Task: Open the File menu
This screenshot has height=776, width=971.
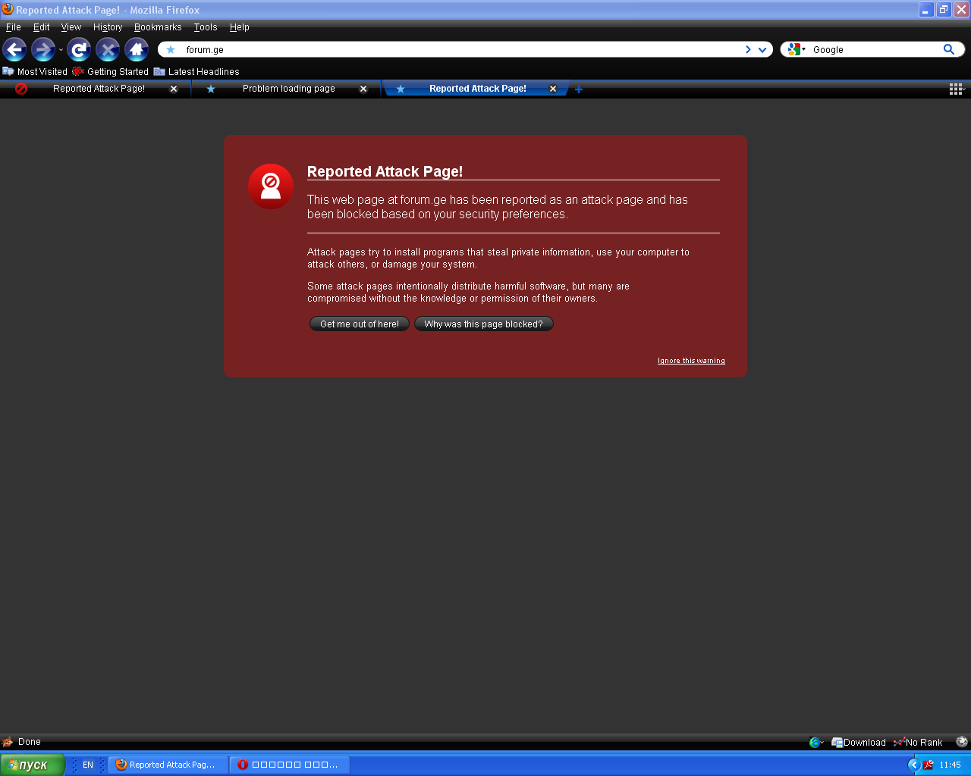Action: click(14, 27)
